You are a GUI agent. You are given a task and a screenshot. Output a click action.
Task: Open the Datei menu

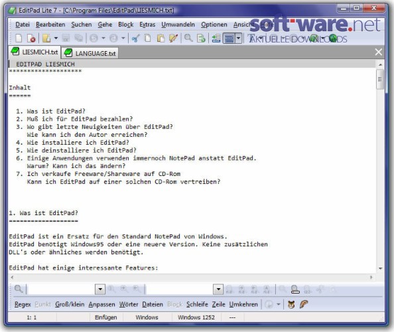23,25
